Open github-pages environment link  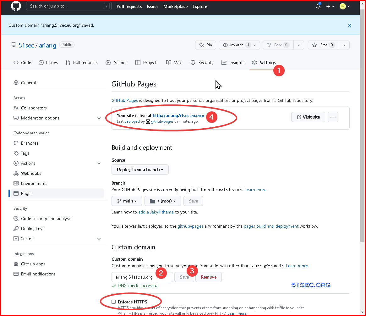(x=190, y=226)
